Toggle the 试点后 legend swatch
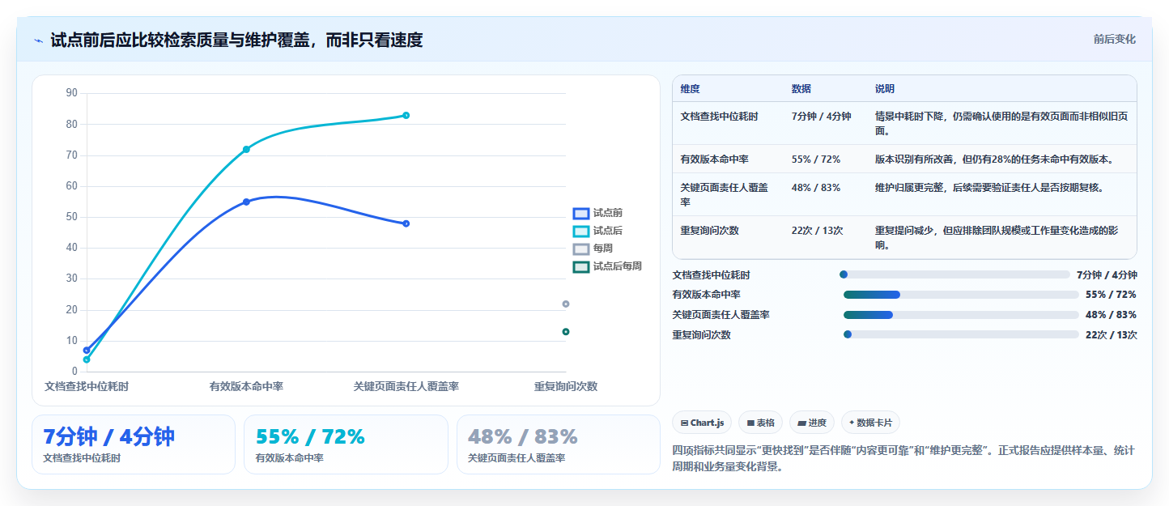Screen dimensions: 1169x506 click(581, 232)
